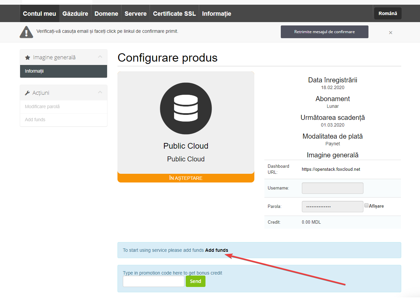Viewport: 420px width, 298px height.
Task: Select Modificare parolă in sidebar
Action: pyautogui.click(x=42, y=106)
